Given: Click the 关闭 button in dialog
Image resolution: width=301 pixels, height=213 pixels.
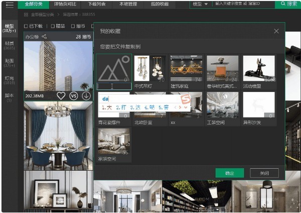Looking at the screenshot, I should point(264,173).
